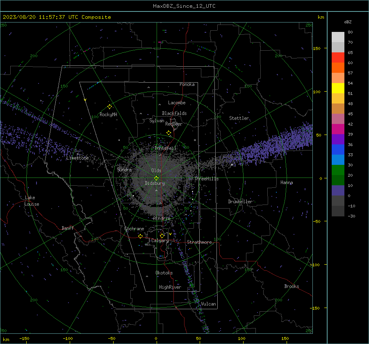Click the -150 tick on bottom axis
Image resolution: width=369 pixels, height=344 pixels.
coord(24,338)
